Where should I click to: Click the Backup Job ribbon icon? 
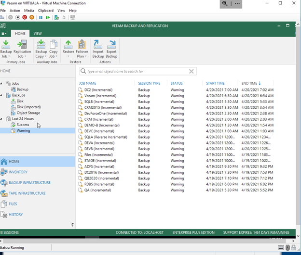click(6, 45)
